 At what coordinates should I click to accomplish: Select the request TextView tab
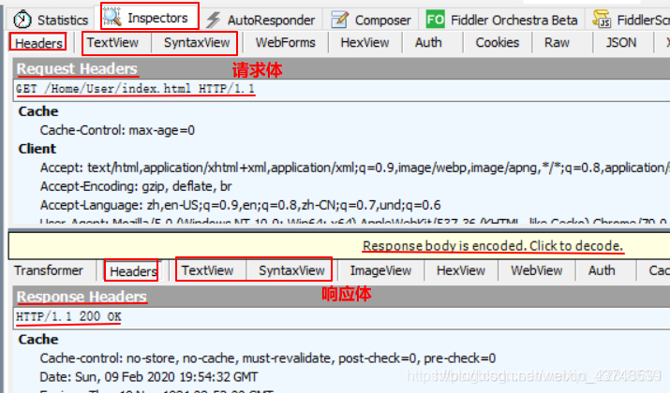pyautogui.click(x=112, y=43)
